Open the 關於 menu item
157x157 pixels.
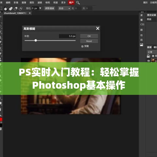click(x=146, y=3)
